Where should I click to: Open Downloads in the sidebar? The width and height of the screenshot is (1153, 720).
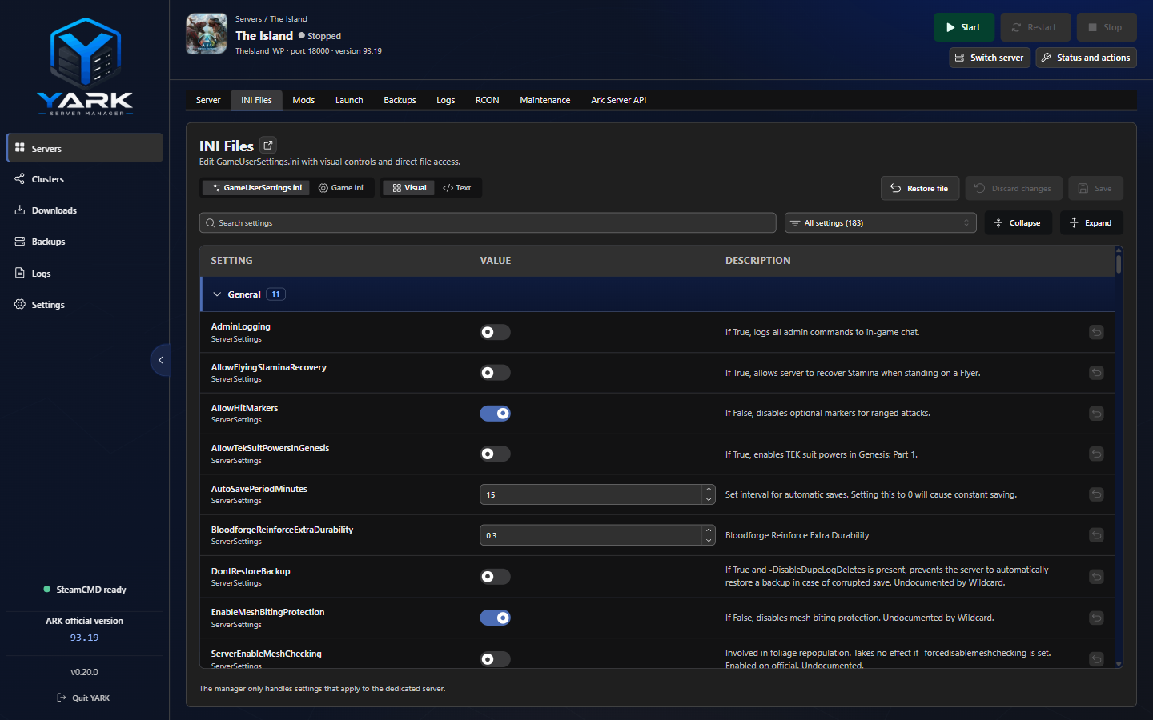84,210
